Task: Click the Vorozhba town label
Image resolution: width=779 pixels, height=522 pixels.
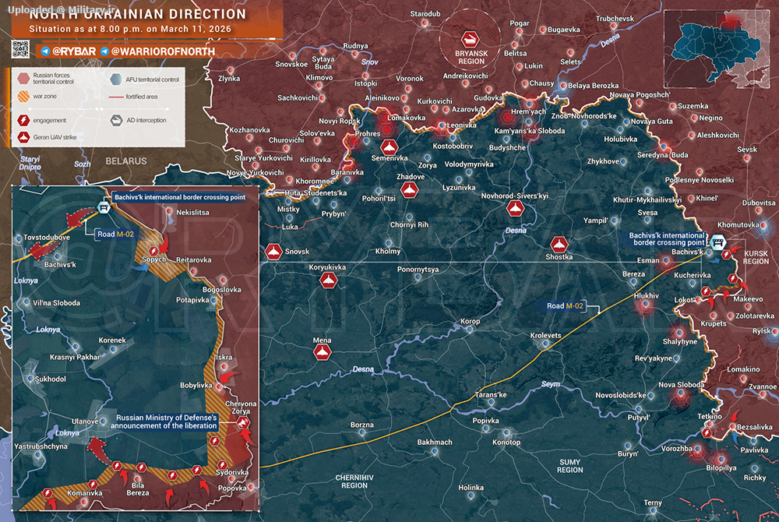Action: [x=677, y=449]
